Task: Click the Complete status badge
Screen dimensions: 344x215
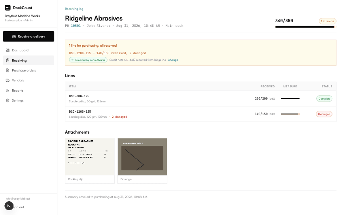Action: pyautogui.click(x=324, y=98)
